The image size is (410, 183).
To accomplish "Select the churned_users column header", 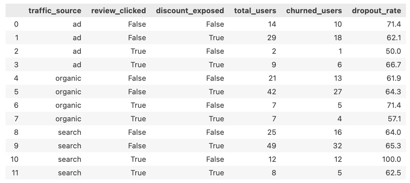I will [314, 11].
